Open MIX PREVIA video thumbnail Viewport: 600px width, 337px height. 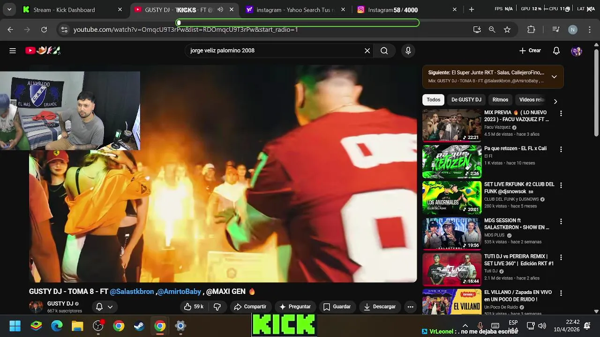click(x=452, y=125)
